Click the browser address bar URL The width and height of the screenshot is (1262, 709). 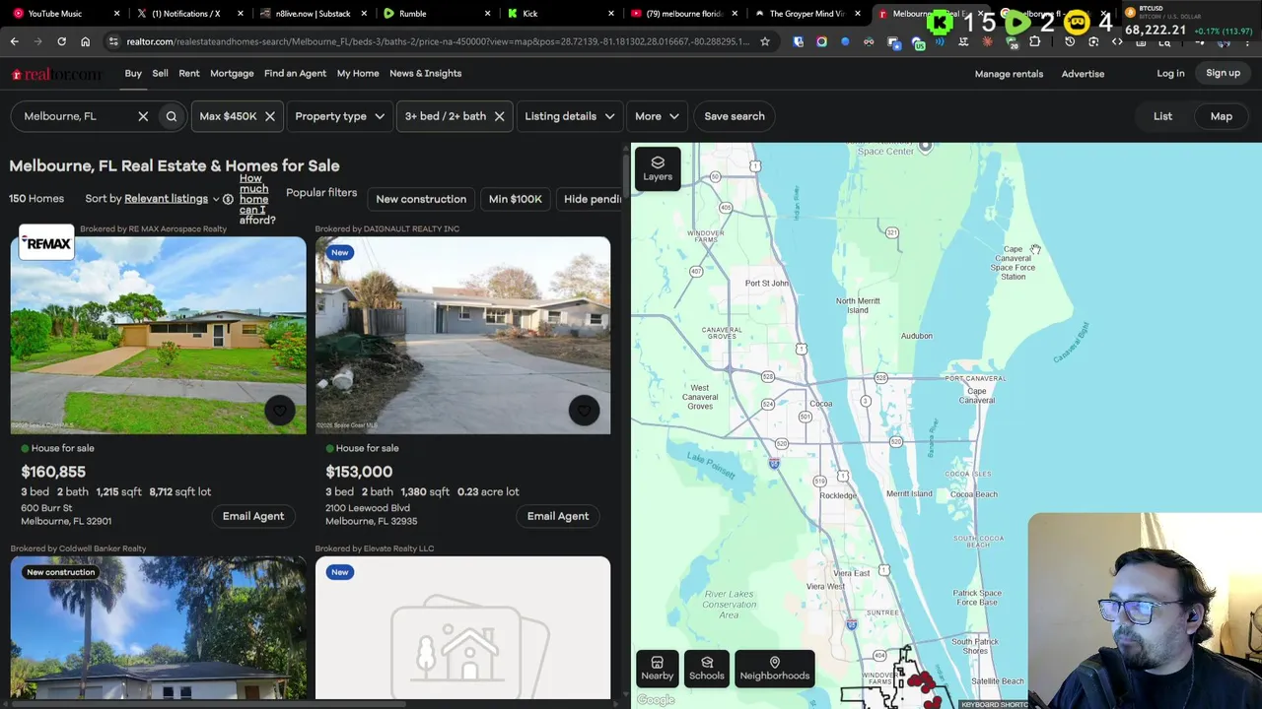(x=438, y=41)
